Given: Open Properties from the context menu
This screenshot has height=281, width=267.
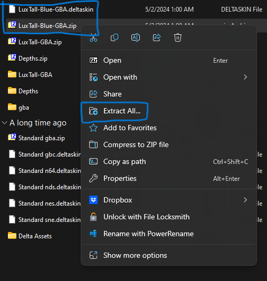Looking at the screenshot, I should [x=169, y=178].
